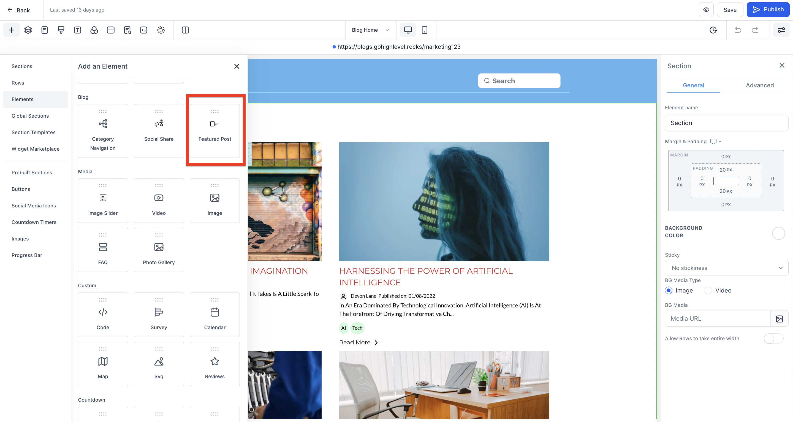
Task: Switch to mobile device view
Action: pos(425,30)
